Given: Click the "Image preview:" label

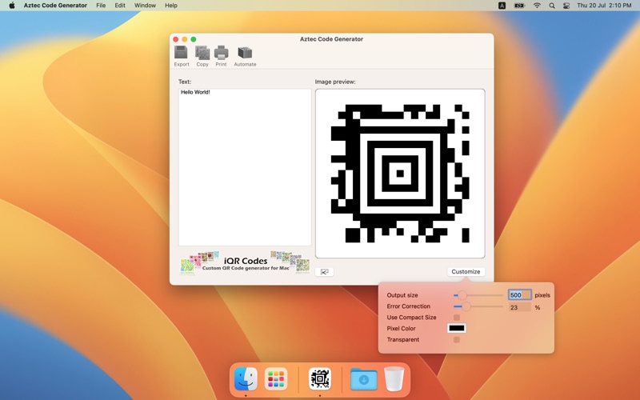Looking at the screenshot, I should click(335, 82).
